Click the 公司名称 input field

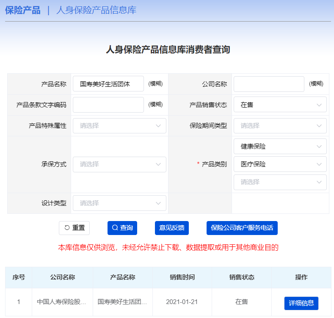point(269,84)
